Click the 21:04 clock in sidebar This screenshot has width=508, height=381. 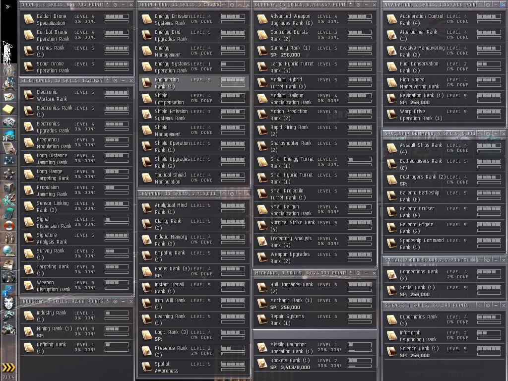click(x=8, y=377)
